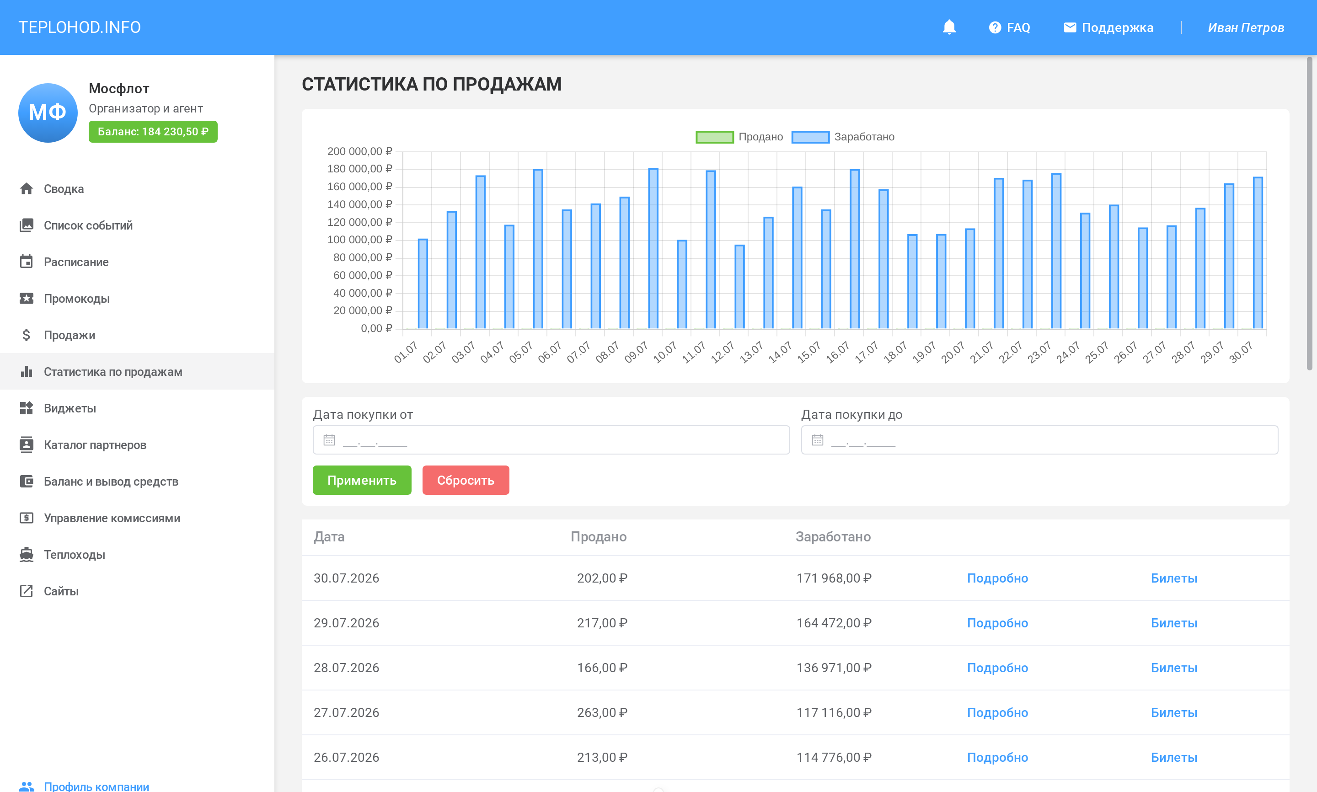
Task: Open Подробно for 30.07.2026
Action: point(997,578)
